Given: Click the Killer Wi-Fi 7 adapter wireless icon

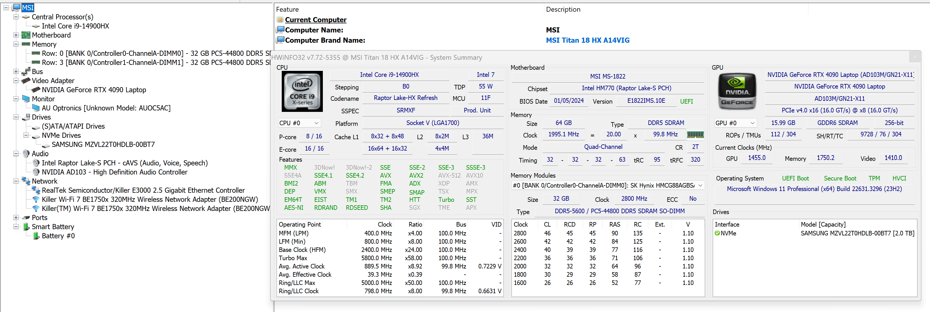Looking at the screenshot, I should 36,199.
